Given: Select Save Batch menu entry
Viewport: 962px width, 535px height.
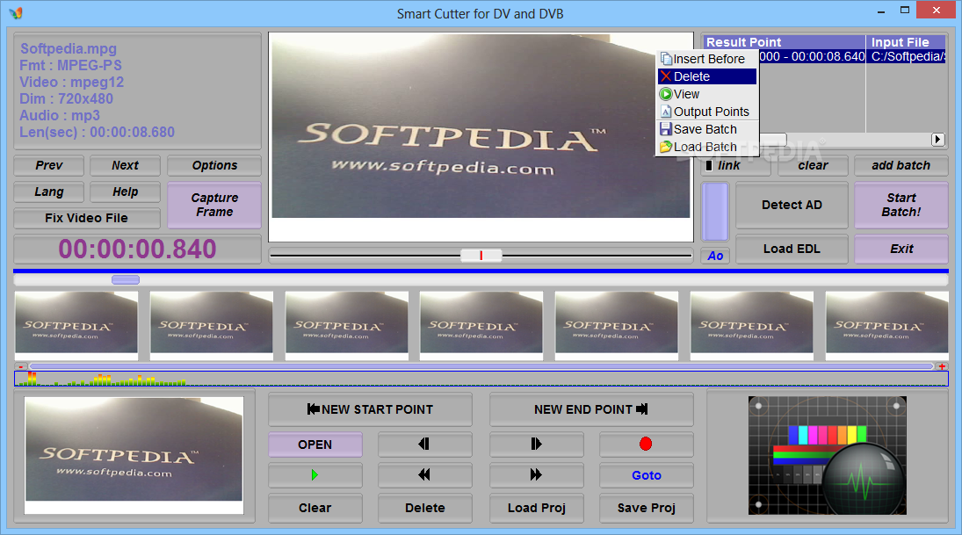Looking at the screenshot, I should [x=707, y=129].
